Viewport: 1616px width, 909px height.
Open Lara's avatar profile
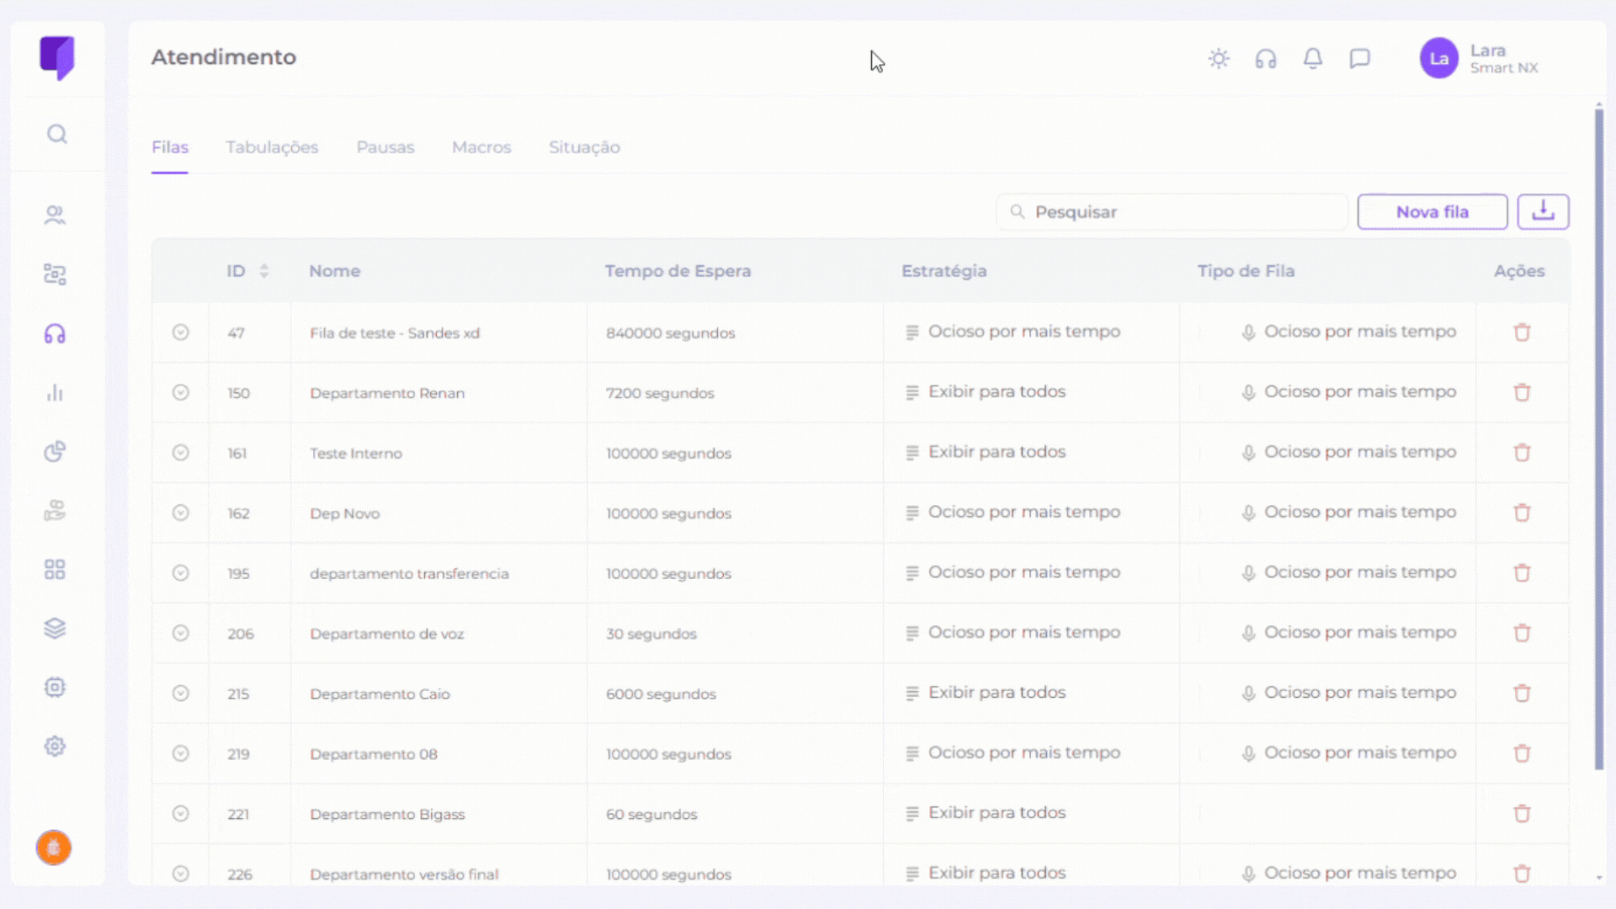click(1439, 59)
